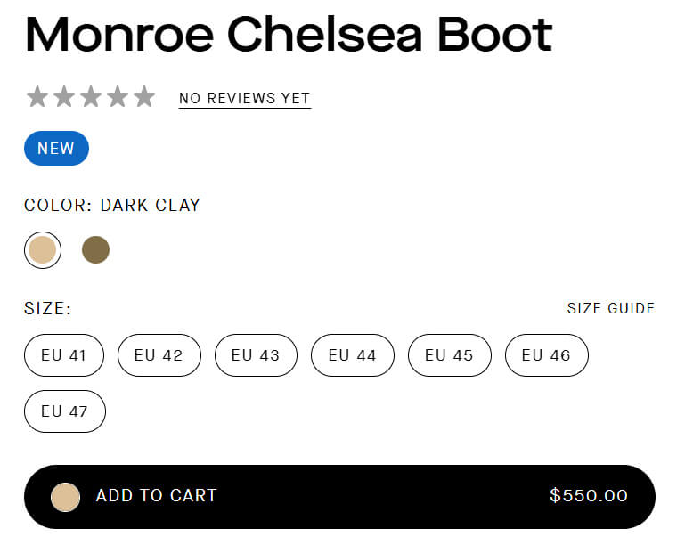Select the light beige color swatch
Viewport: 693px width, 553px height.
coord(43,250)
